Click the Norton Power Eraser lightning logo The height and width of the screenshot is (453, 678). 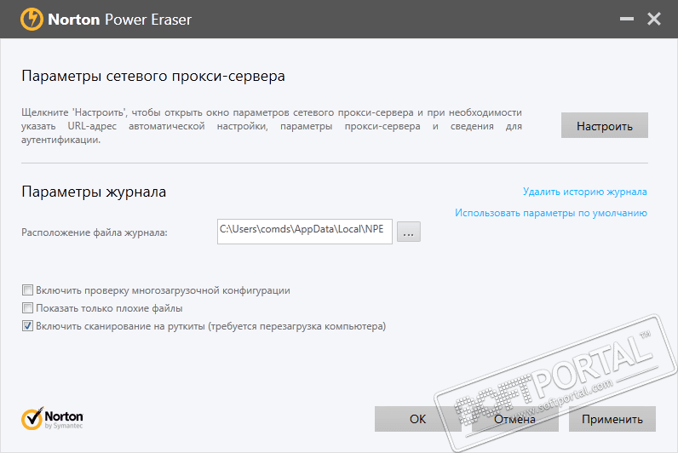pos(32,20)
